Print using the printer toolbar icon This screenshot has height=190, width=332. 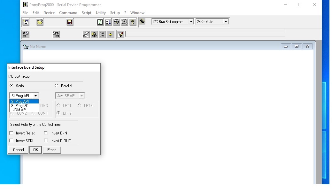(116, 22)
